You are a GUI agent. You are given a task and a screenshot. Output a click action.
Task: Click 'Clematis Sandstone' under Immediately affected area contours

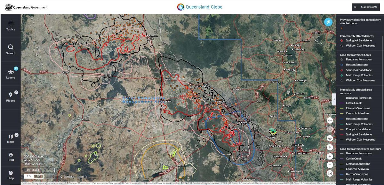358,108
